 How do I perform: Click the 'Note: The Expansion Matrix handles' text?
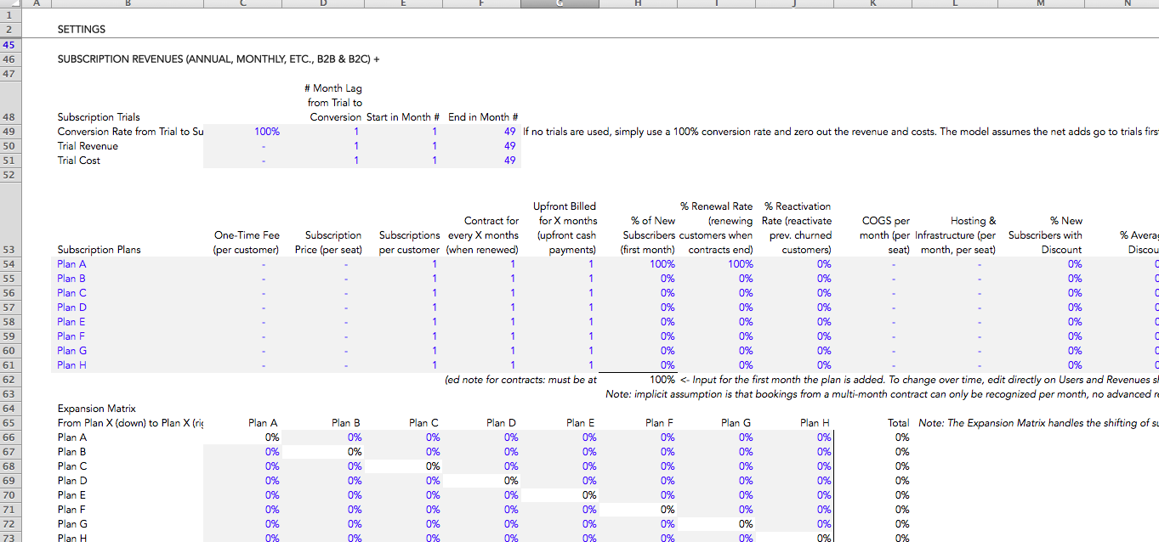[1038, 423]
